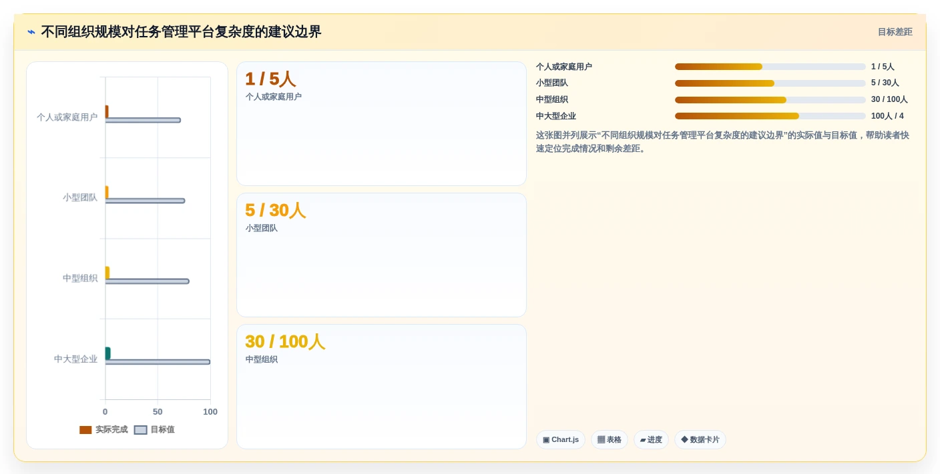Toggle the 目标值 legend item

pyautogui.click(x=154, y=430)
